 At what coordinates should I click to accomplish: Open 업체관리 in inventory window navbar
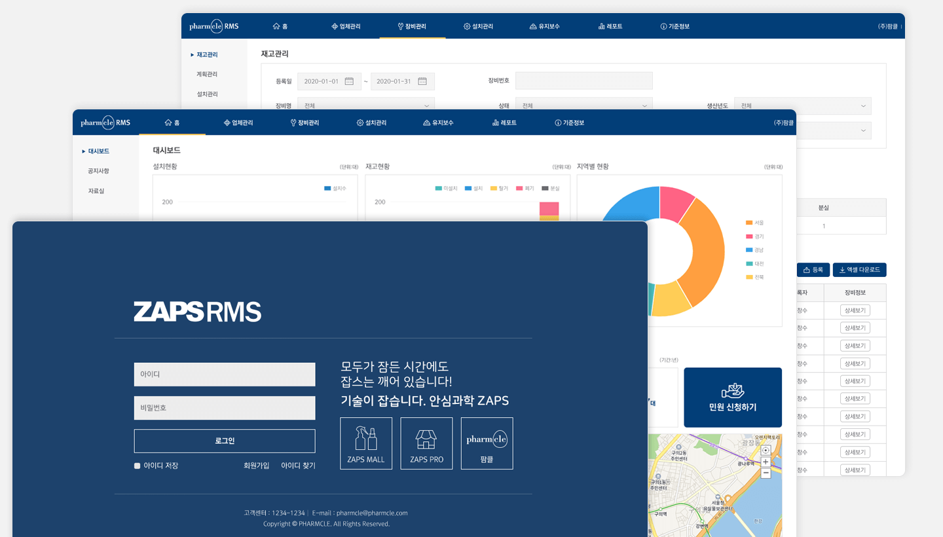pos(346,26)
